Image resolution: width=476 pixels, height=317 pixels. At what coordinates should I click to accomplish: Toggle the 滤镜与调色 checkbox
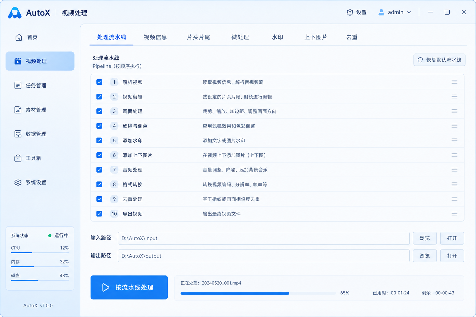tap(99, 126)
